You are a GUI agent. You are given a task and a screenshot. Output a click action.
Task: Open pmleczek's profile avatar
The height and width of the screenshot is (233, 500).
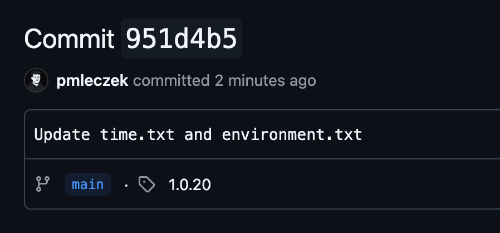click(36, 81)
